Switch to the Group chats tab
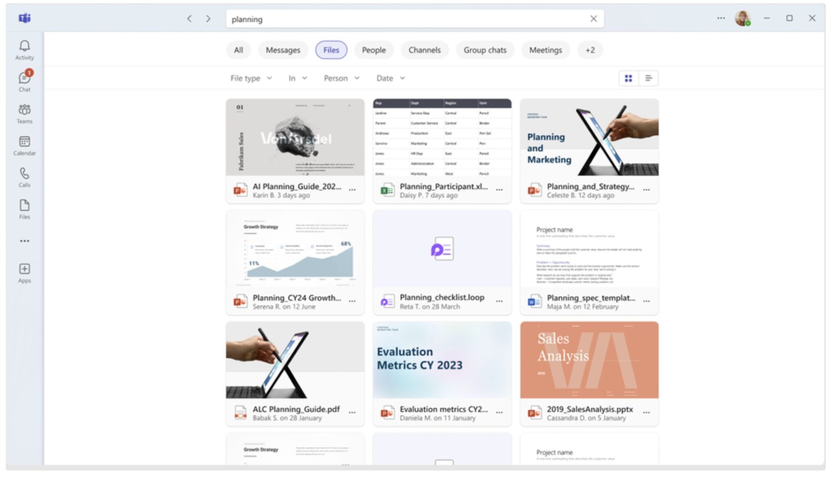 pyautogui.click(x=485, y=50)
